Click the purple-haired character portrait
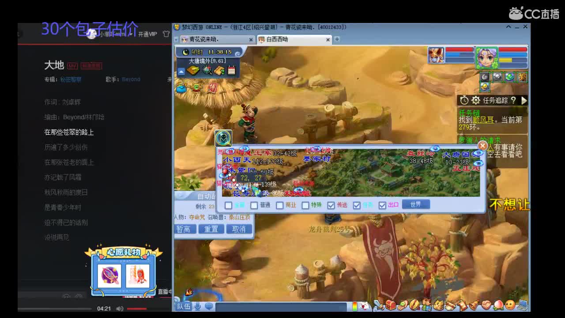Viewport: 565px width, 318px height. click(x=486, y=57)
